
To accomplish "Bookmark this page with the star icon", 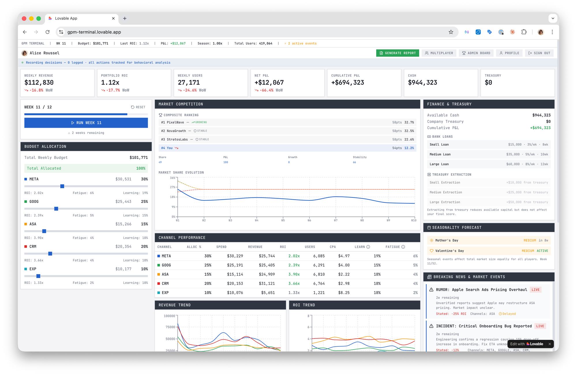I will [x=451, y=32].
